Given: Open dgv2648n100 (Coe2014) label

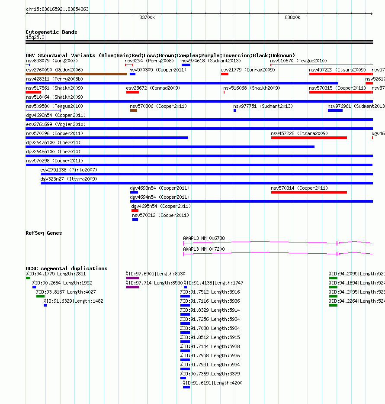Looking at the screenshot, I should (53, 152).
